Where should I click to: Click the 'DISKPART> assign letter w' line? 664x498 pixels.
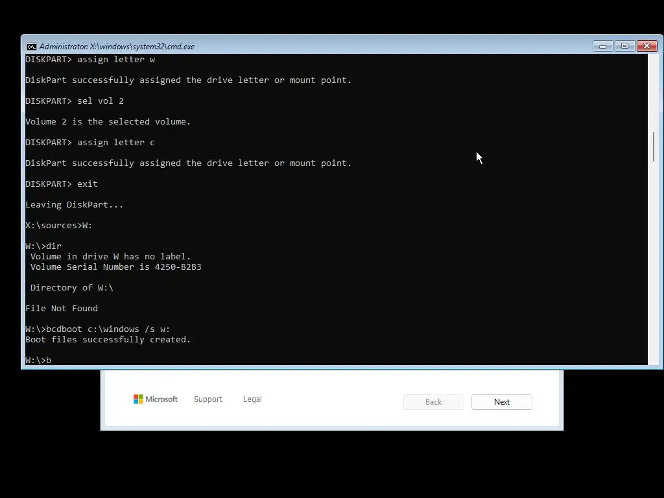90,59
